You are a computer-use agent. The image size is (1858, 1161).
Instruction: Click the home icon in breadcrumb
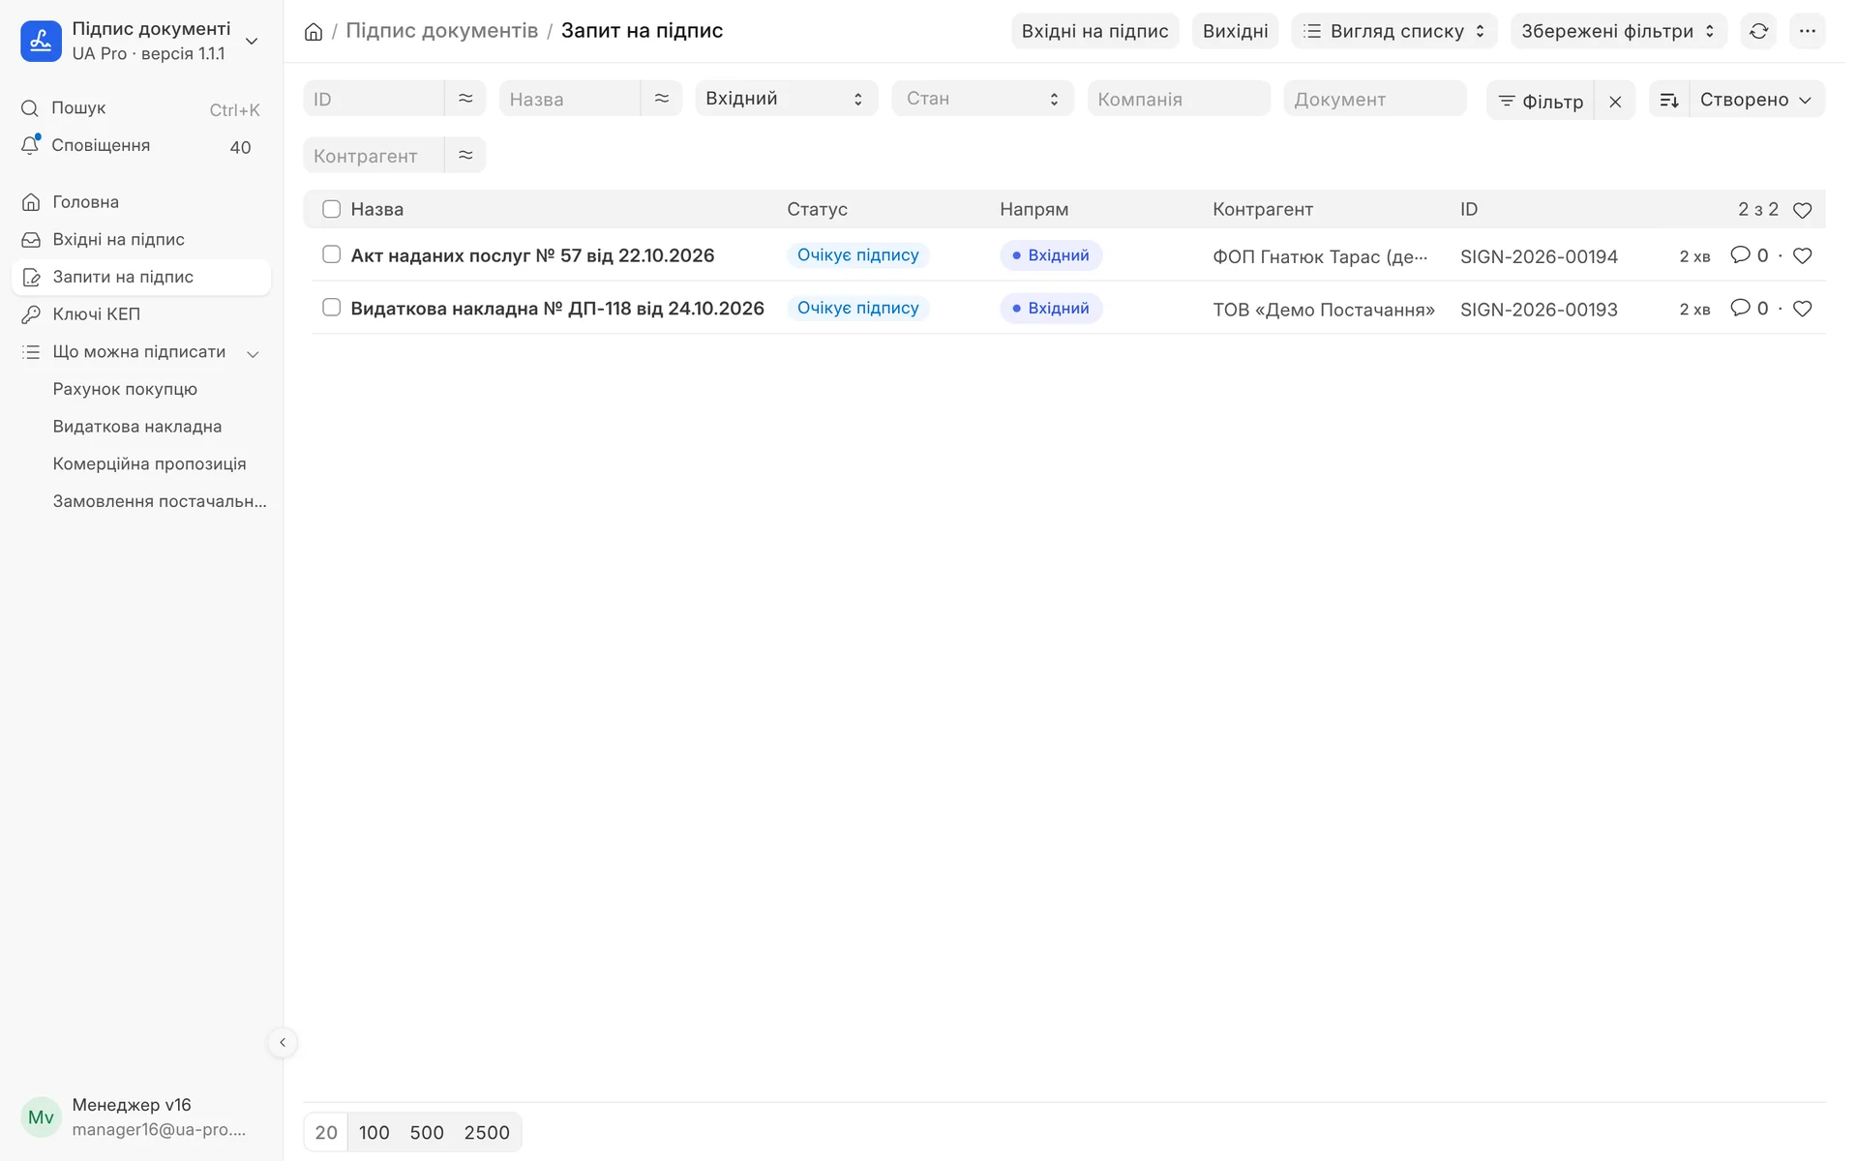click(x=315, y=32)
